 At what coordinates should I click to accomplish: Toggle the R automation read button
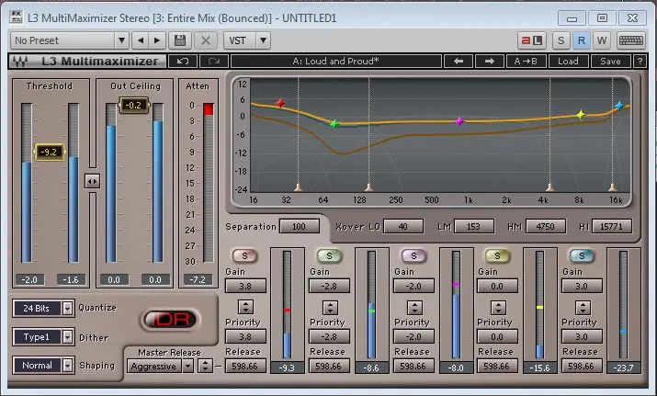click(x=581, y=40)
